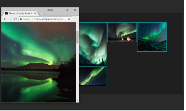Click the Secure label in address bar

pos(27,19)
